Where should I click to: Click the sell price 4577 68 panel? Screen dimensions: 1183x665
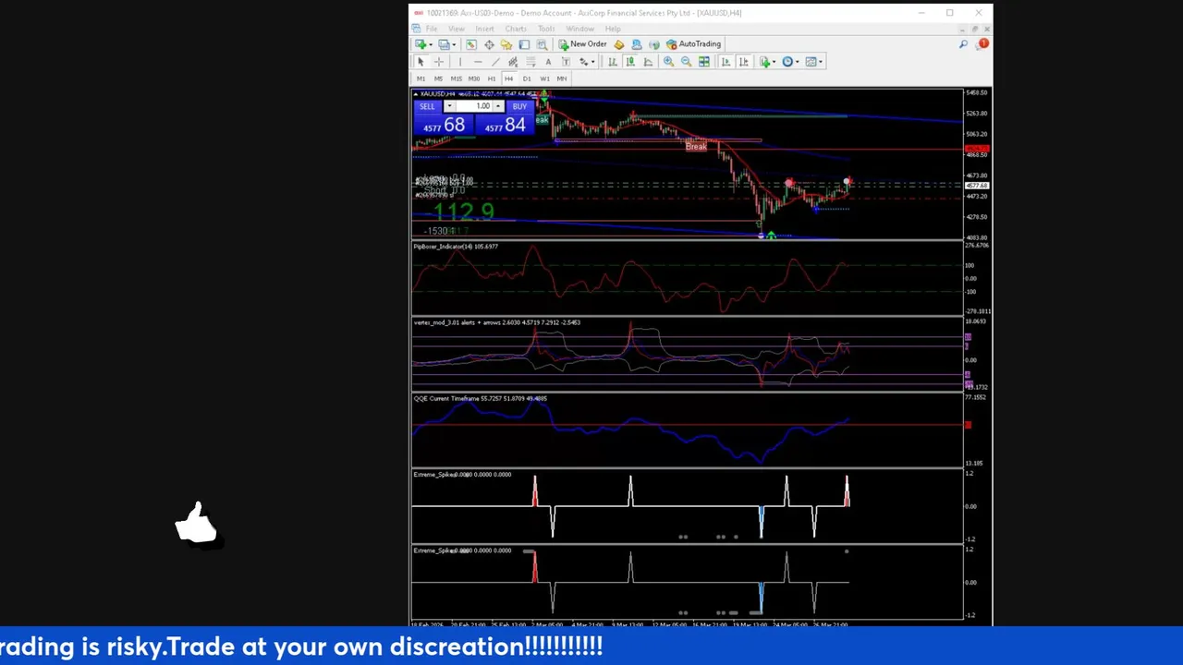click(x=444, y=125)
